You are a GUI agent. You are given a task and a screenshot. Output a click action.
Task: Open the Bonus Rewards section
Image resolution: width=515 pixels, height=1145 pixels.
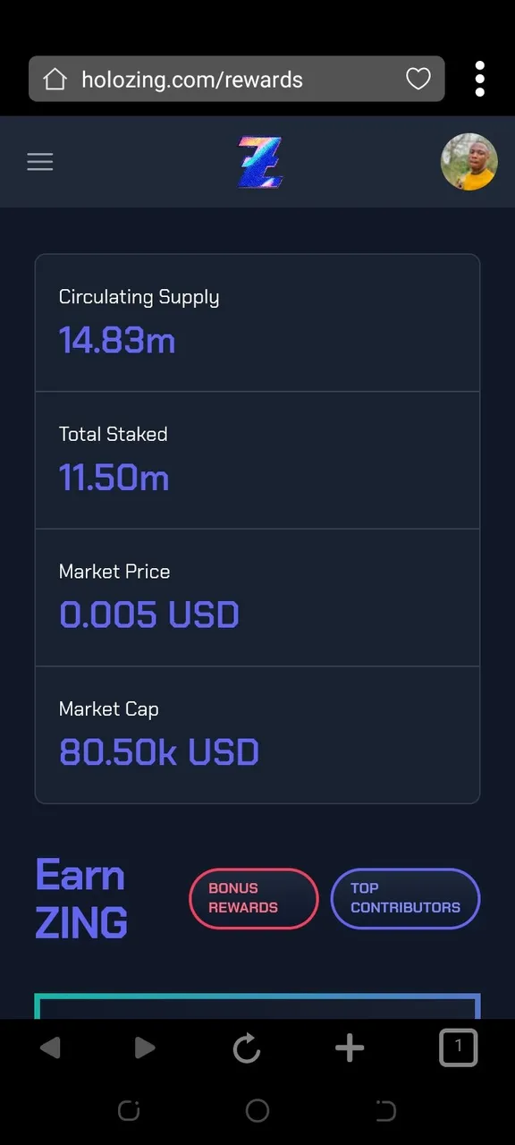click(x=254, y=898)
